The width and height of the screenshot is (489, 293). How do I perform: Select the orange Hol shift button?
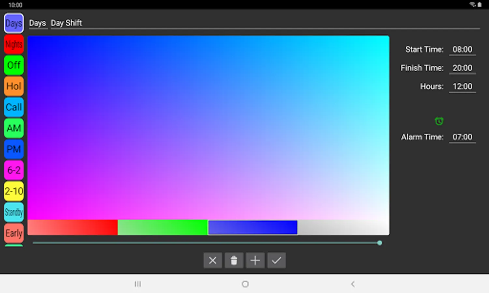point(14,86)
